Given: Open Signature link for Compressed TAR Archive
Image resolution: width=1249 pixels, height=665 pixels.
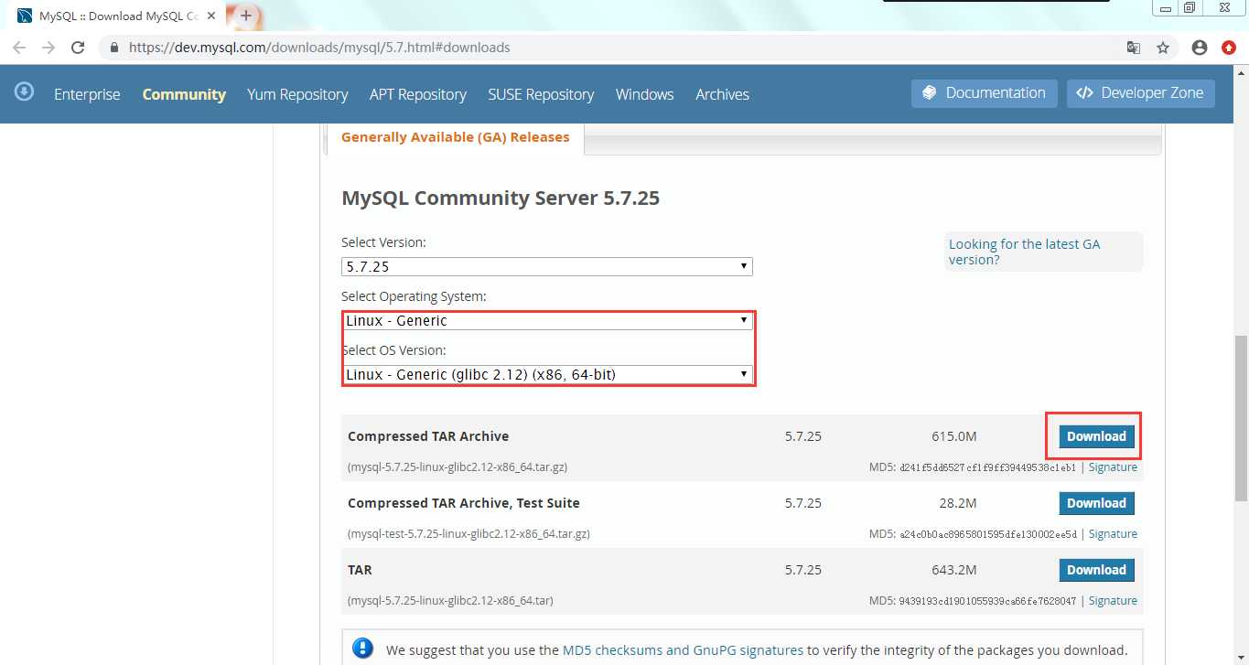Looking at the screenshot, I should coord(1113,467).
